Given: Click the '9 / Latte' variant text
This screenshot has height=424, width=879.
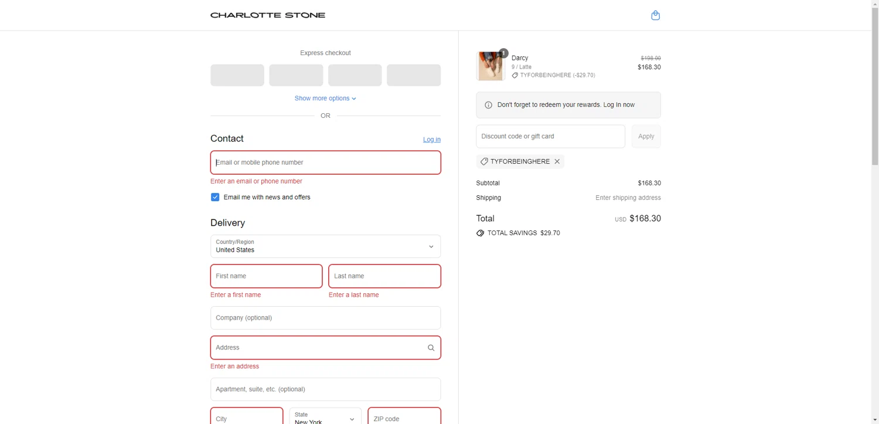Looking at the screenshot, I should click(x=522, y=67).
